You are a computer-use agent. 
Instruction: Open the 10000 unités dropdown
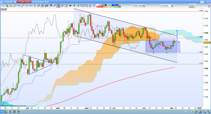tap(144, 6)
